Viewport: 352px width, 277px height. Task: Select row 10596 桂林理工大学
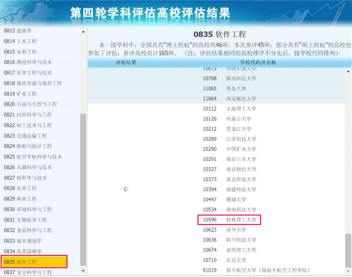point(229,220)
